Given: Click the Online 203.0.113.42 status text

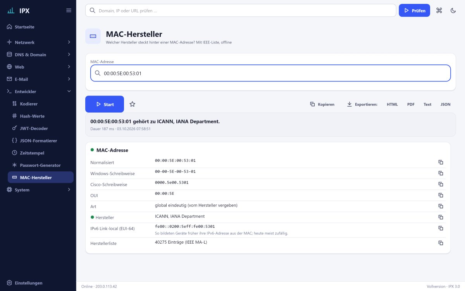Looking at the screenshot, I should click(99, 286).
